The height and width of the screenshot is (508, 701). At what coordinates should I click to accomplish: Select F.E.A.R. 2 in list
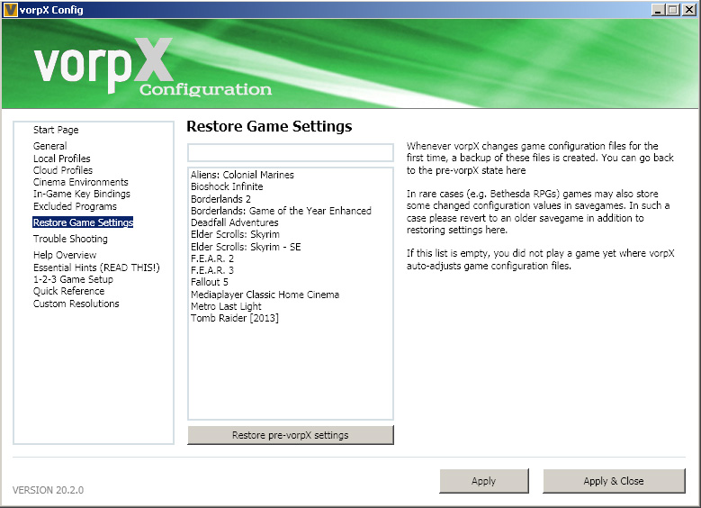(x=211, y=259)
